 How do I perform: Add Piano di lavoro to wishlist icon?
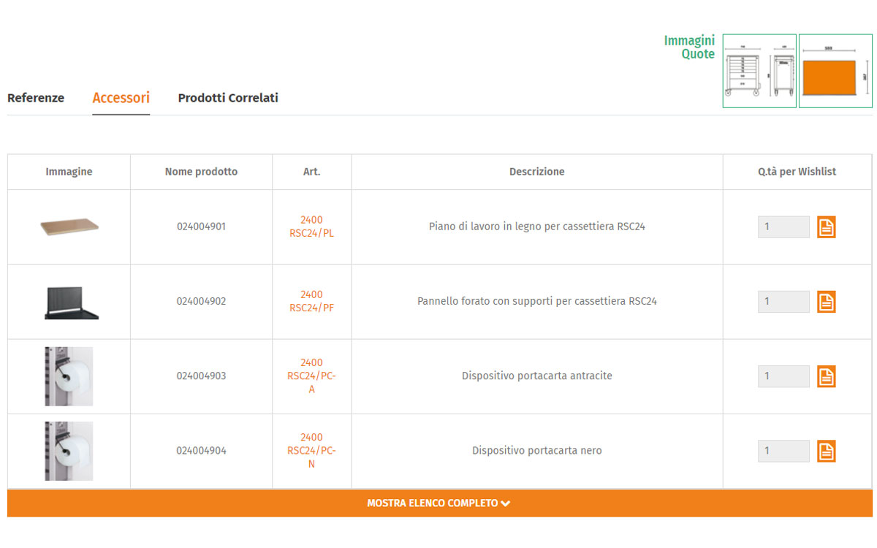(826, 227)
